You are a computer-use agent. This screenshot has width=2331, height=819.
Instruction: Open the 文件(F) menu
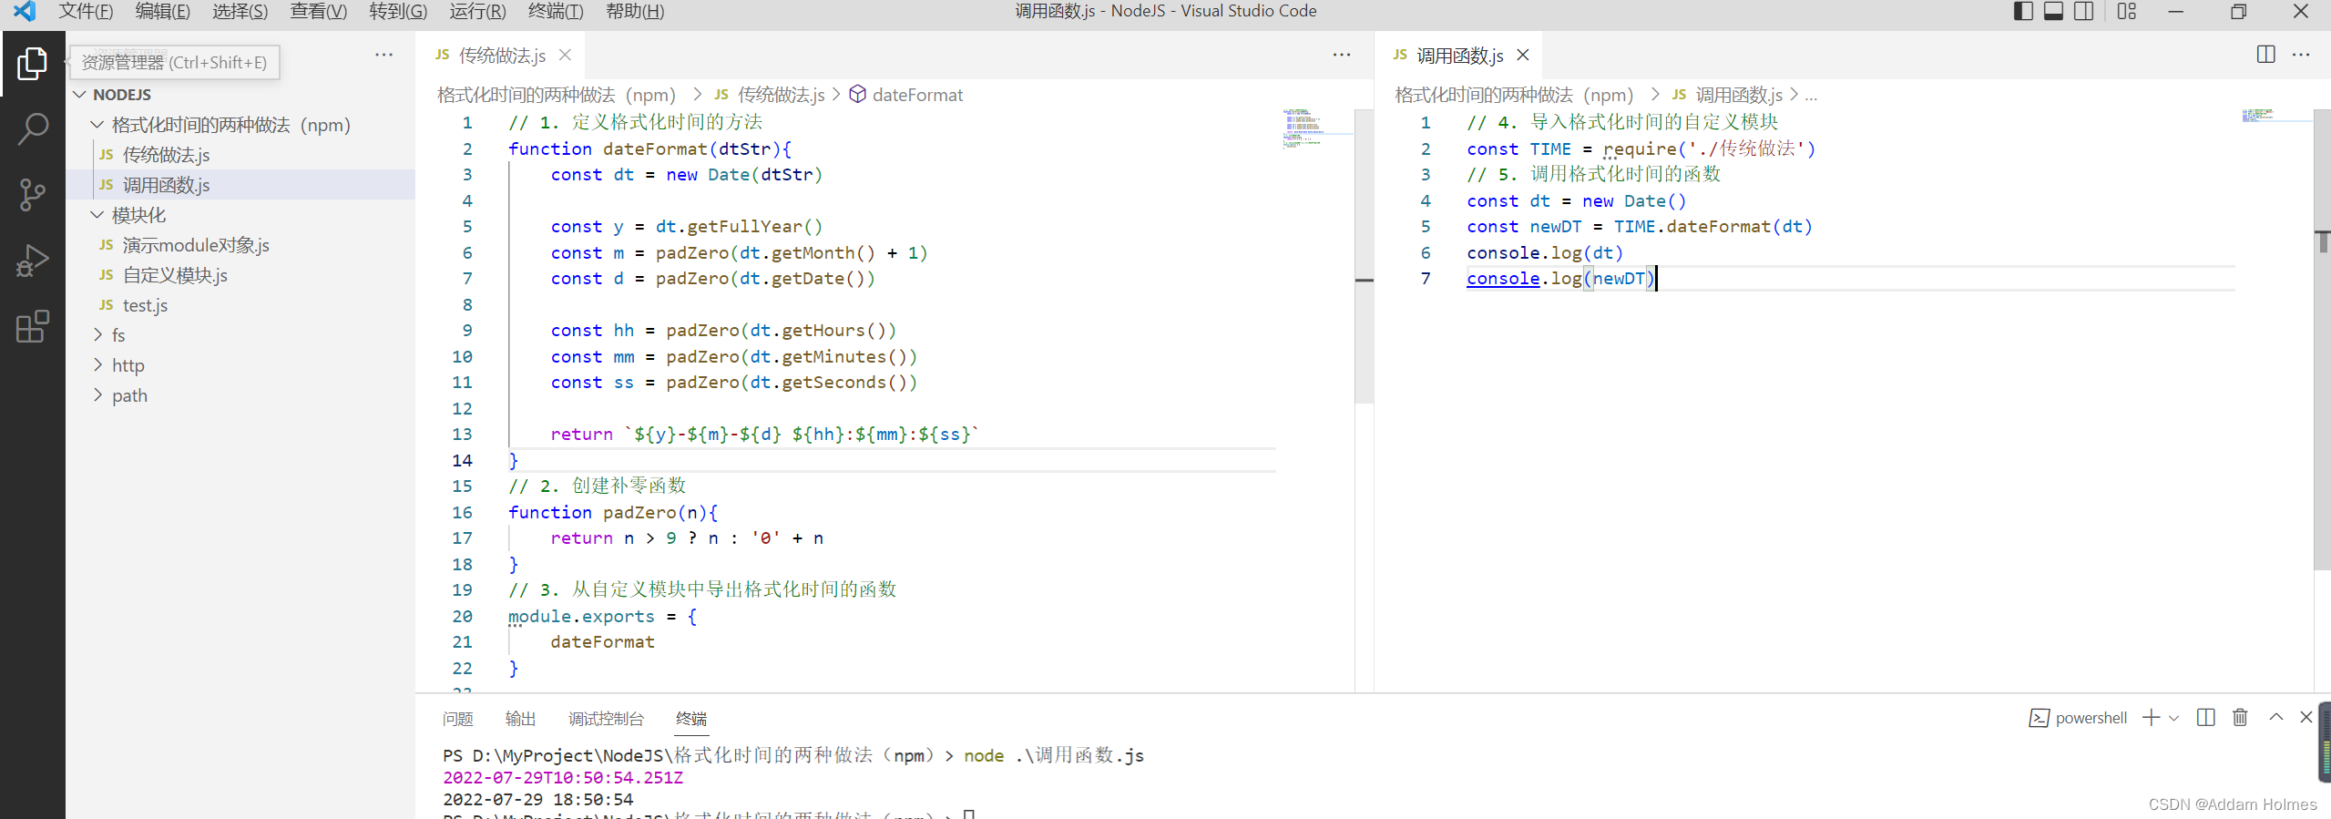pos(86,11)
